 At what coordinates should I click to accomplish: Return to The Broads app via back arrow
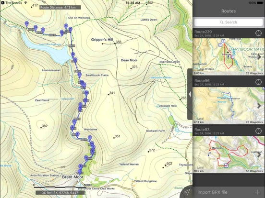click(x=2, y=3)
